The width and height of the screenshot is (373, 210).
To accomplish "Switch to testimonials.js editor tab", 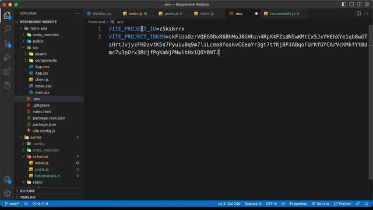I will tap(282, 13).
